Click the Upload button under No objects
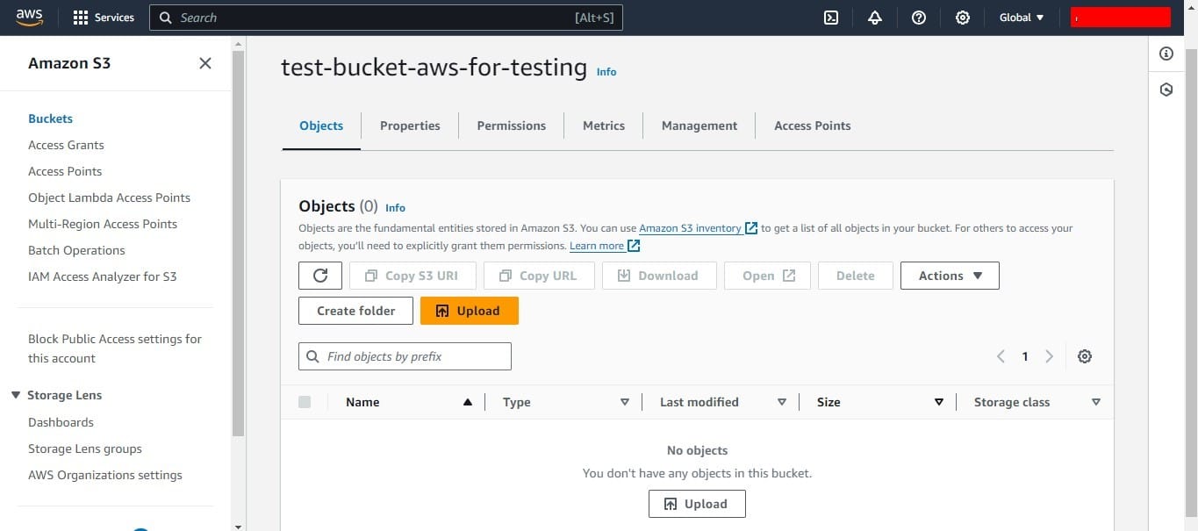Viewport: 1198px width, 531px height. (x=697, y=504)
